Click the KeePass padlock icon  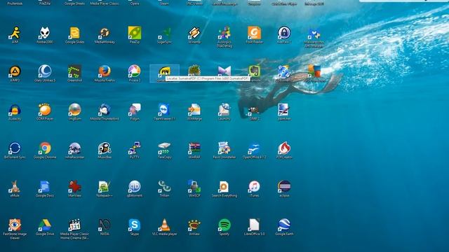tap(284, 34)
